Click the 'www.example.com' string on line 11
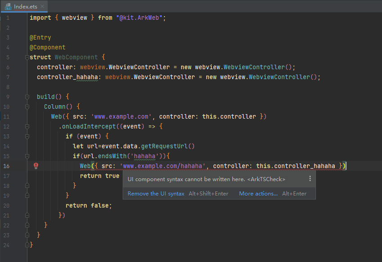Image resolution: width=382 pixels, height=262 pixels. pos(121,116)
